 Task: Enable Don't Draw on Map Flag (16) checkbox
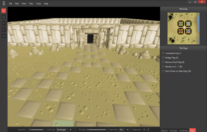(163, 71)
